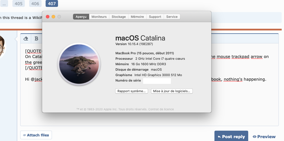284x141 pixels.
Task: Click the Post reply button
Action: pos(231,136)
